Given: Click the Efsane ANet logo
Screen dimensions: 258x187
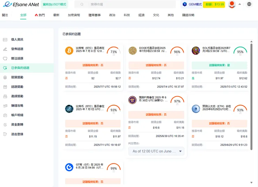Looking at the screenshot, I should point(21,5).
